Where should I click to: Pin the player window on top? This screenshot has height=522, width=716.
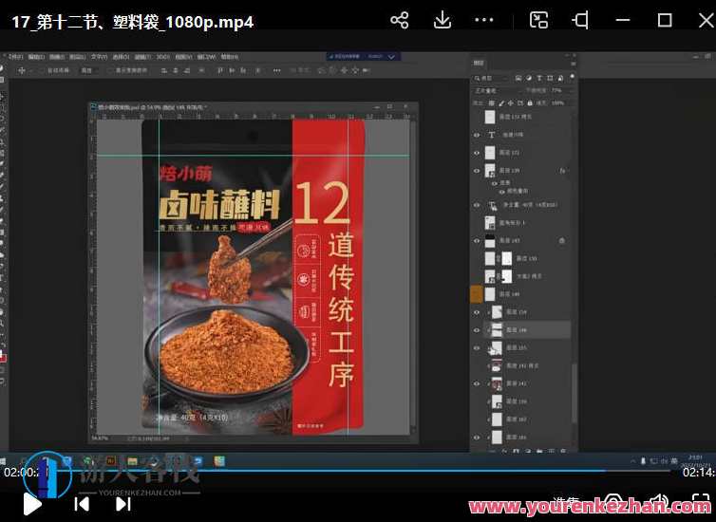coord(580,21)
